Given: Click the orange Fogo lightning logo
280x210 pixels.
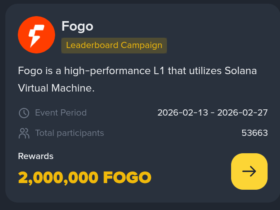Looking at the screenshot, I should (x=36, y=35).
